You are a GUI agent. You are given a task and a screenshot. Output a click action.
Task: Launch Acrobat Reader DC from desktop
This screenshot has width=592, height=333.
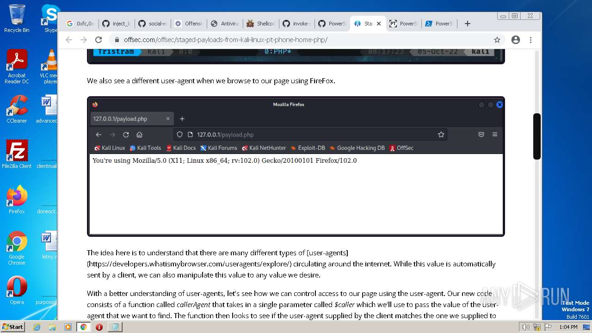pos(17,67)
